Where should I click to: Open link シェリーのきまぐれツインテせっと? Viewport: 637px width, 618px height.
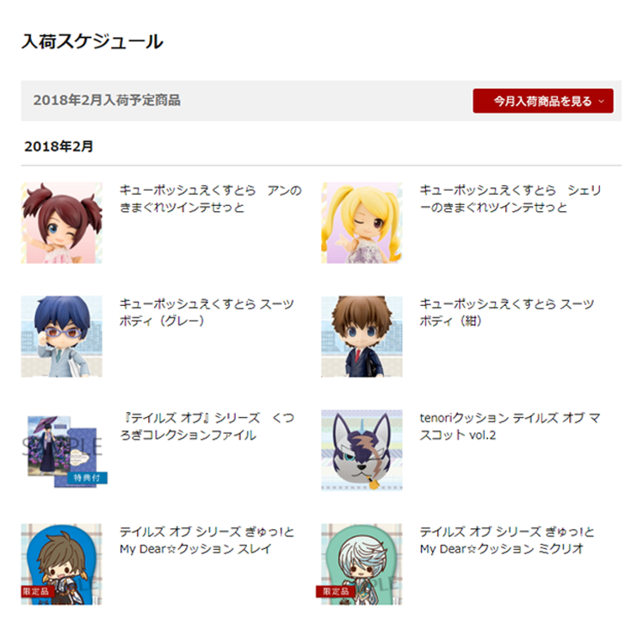510,198
